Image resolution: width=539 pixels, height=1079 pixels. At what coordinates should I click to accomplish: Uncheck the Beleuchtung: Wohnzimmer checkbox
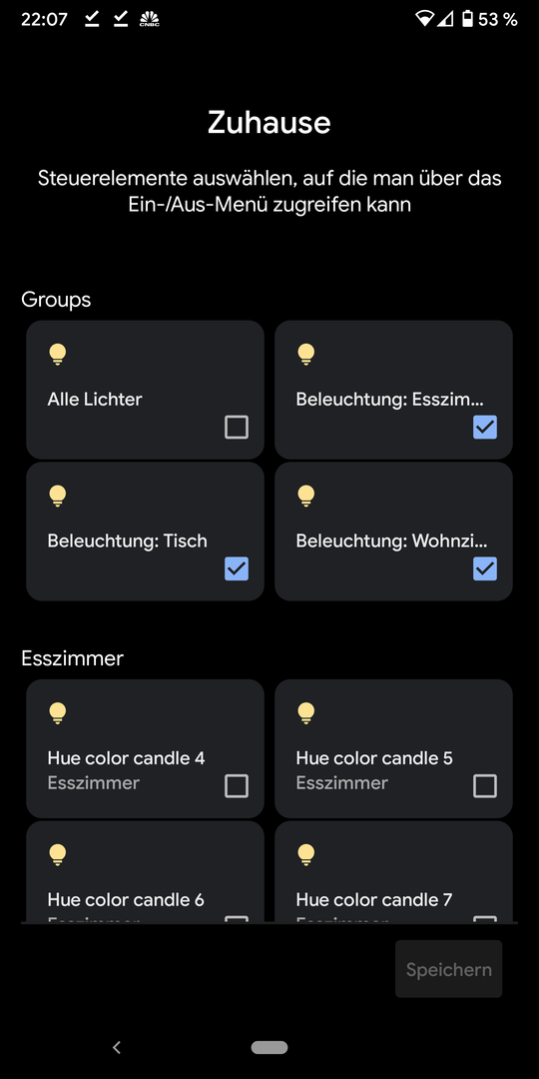485,569
